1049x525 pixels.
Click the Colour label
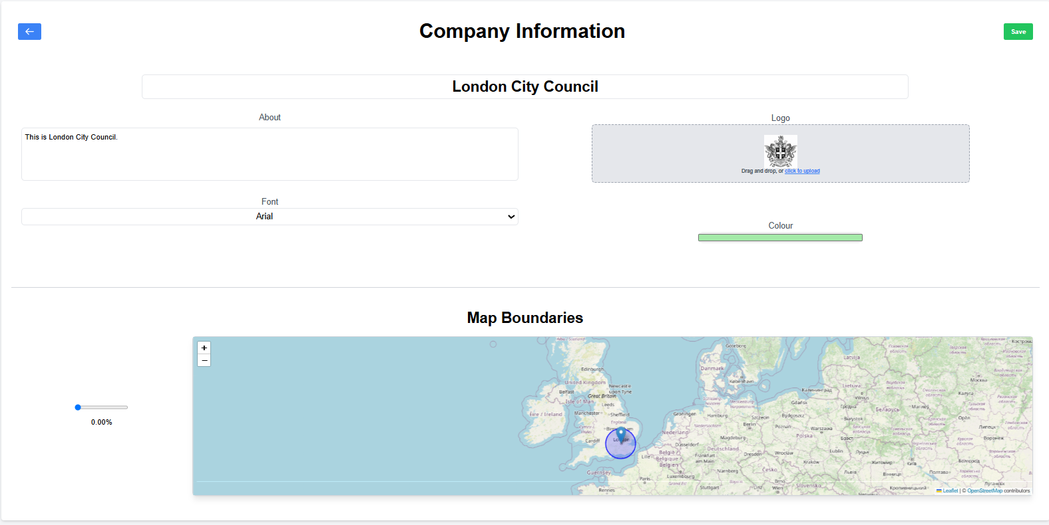tap(780, 225)
